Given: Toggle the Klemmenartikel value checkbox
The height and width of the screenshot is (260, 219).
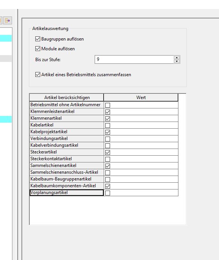Looking at the screenshot, I should pos(107,119).
